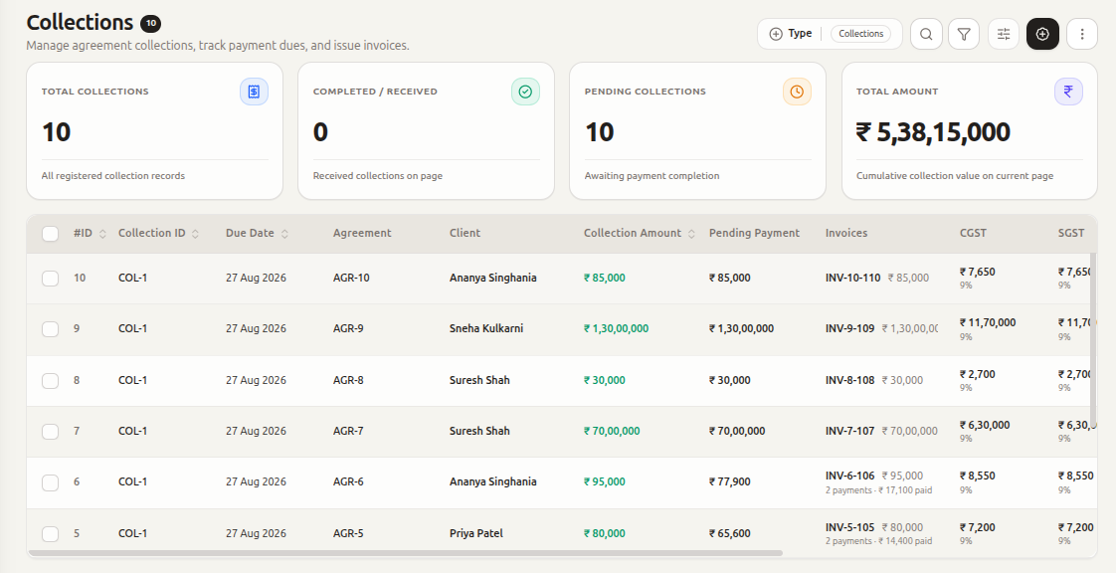The image size is (1116, 573).
Task: Click CGST value ₹ 6,30,000
Action: pyautogui.click(x=985, y=425)
